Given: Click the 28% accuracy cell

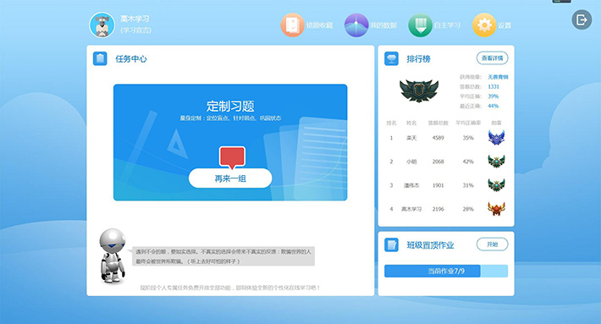Looking at the screenshot, I should 468,209.
